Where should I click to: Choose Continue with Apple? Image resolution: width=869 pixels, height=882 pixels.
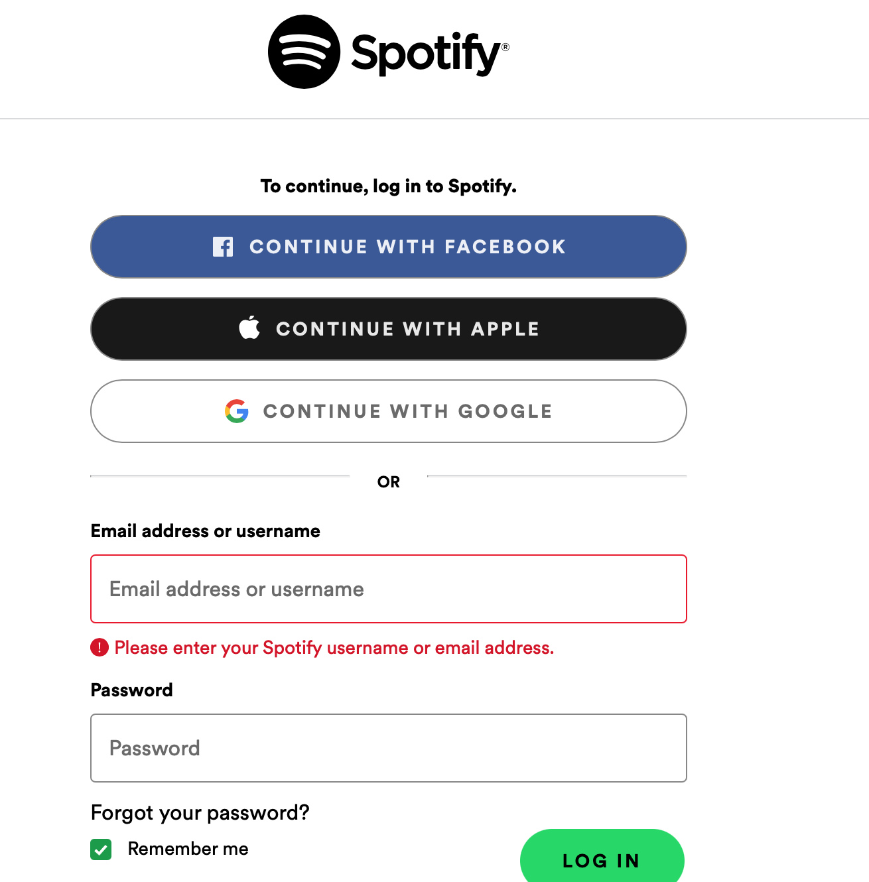point(389,329)
